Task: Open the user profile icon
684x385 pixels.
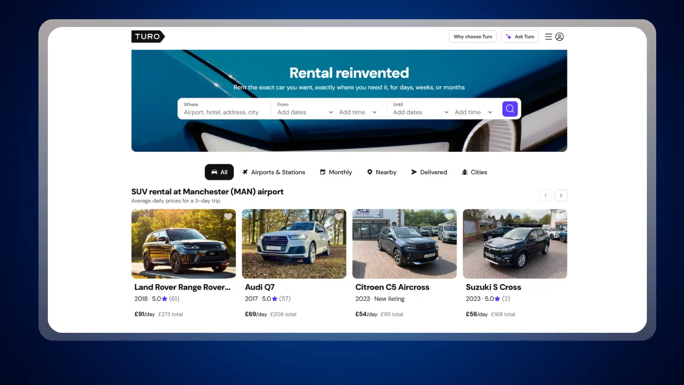Action: pos(560,37)
